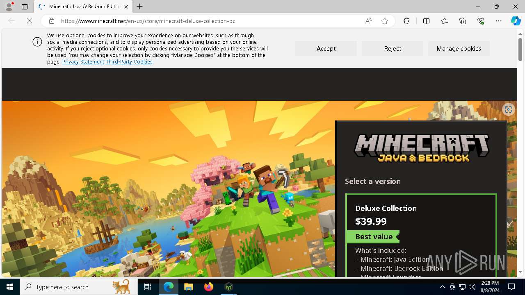This screenshot has width=525, height=295.
Task: Add this page to favorites
Action: click(x=385, y=21)
